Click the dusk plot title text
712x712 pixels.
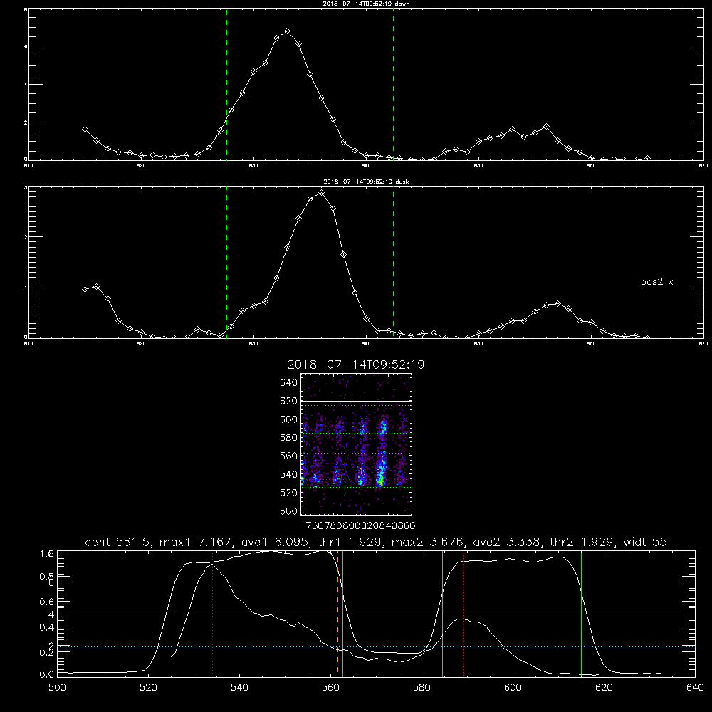click(x=366, y=182)
